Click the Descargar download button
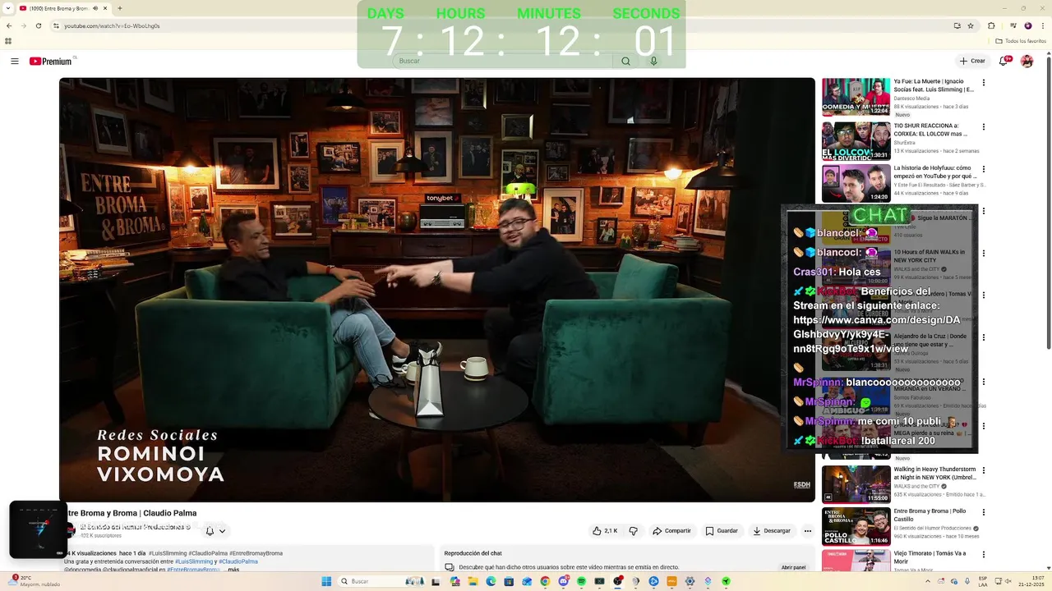Screen dimensions: 1052x591 click(772, 531)
